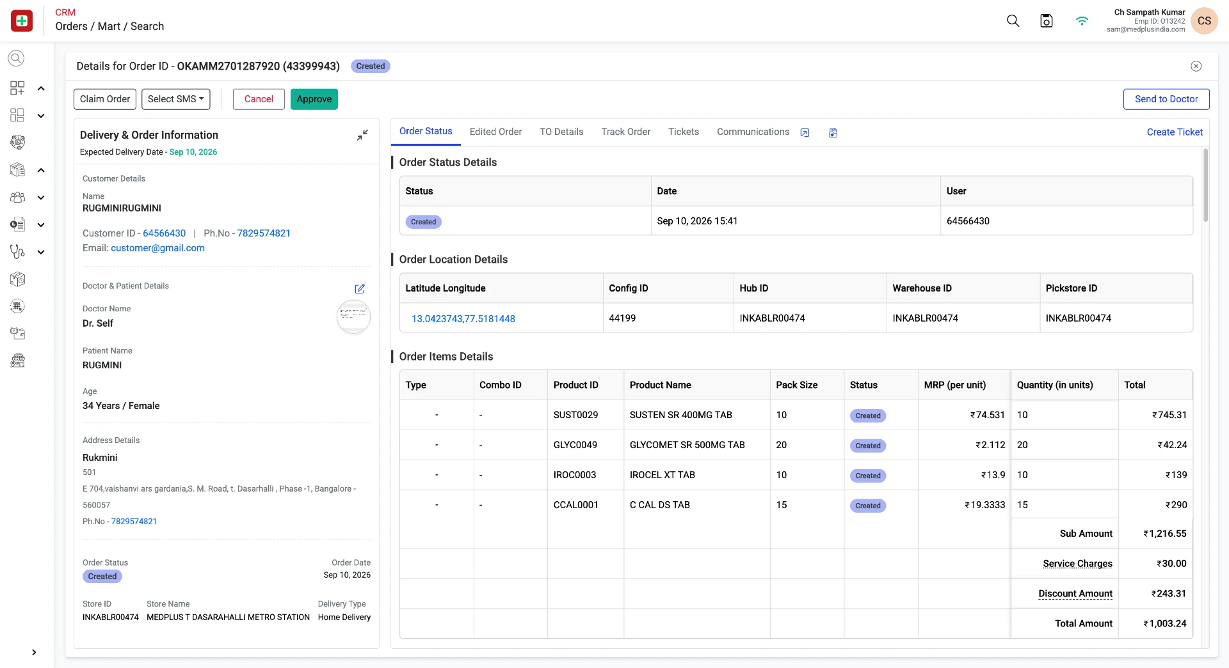
Task: Click Send to Doctor button
Action: click(1166, 99)
